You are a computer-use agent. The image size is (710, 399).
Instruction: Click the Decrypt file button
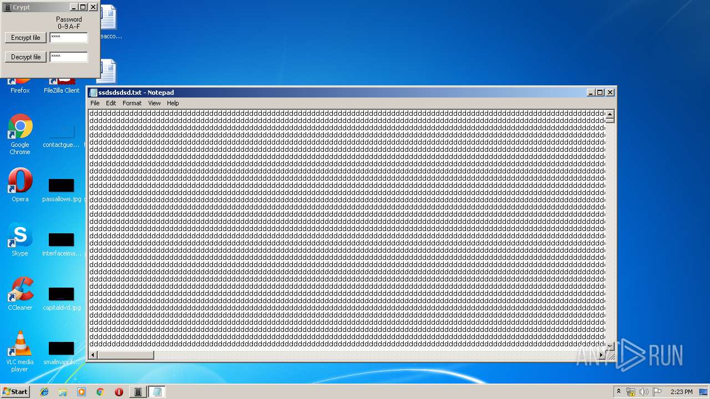tap(26, 57)
